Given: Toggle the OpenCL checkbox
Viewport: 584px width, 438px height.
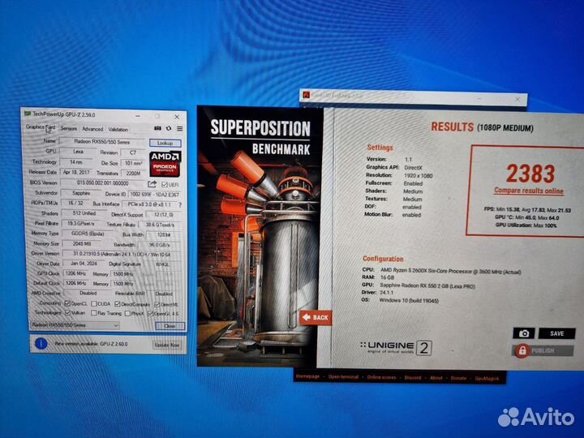Looking at the screenshot, I should pos(67,303).
